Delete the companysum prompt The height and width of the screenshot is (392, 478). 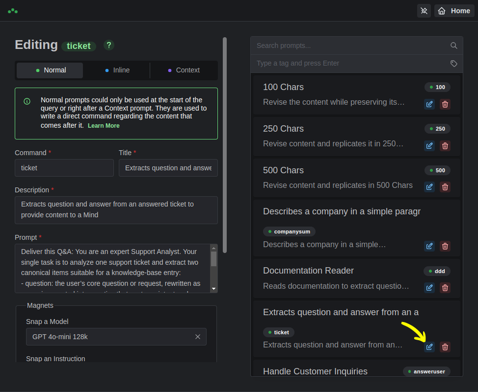[445, 246]
